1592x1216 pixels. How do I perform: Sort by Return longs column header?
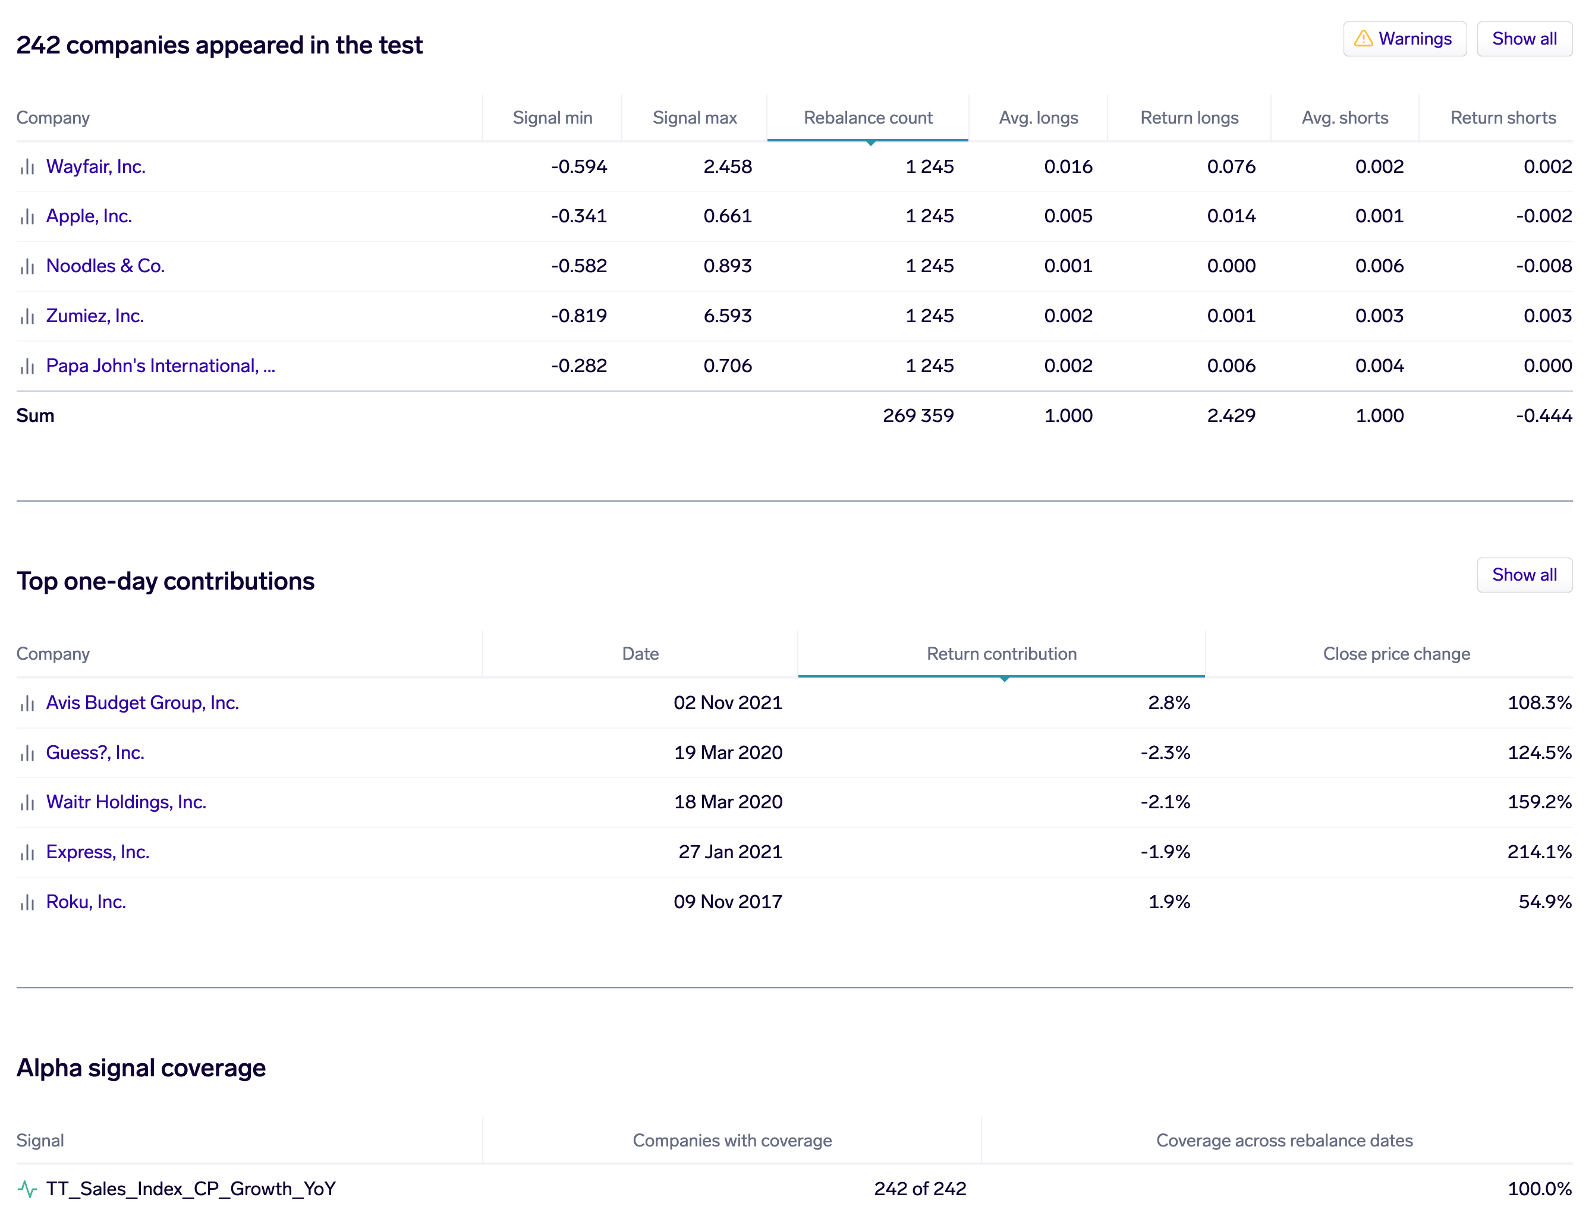coord(1189,118)
